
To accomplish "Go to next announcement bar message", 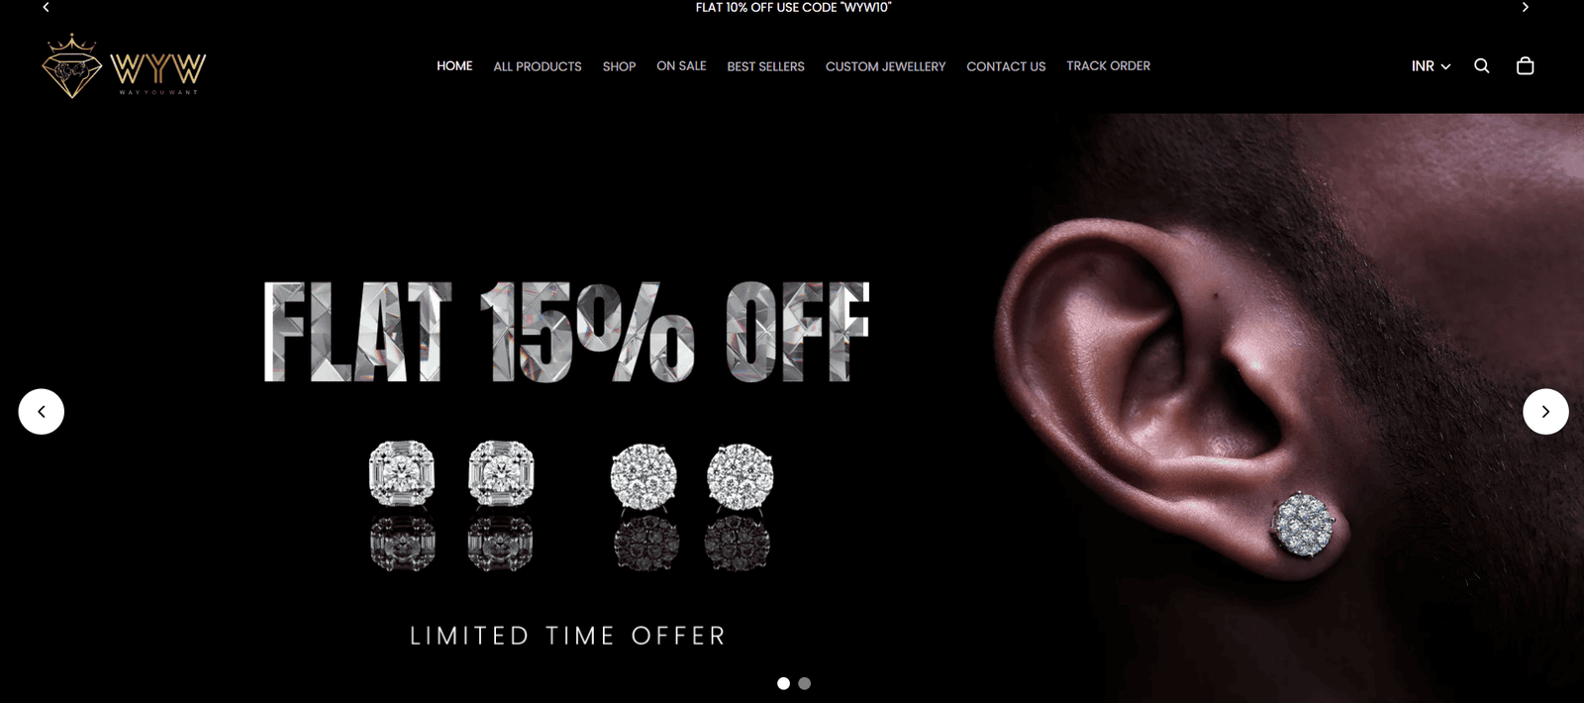I will [x=1525, y=8].
